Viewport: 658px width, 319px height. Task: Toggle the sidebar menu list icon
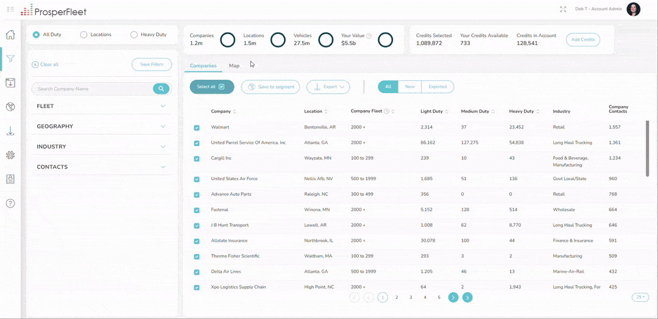10,9
